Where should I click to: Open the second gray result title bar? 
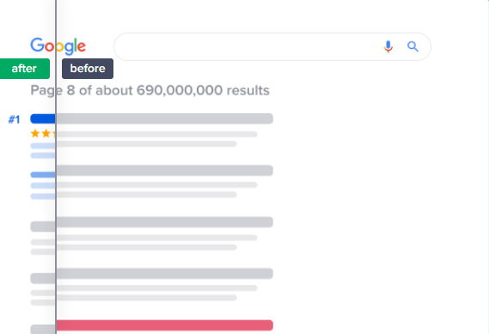click(165, 170)
